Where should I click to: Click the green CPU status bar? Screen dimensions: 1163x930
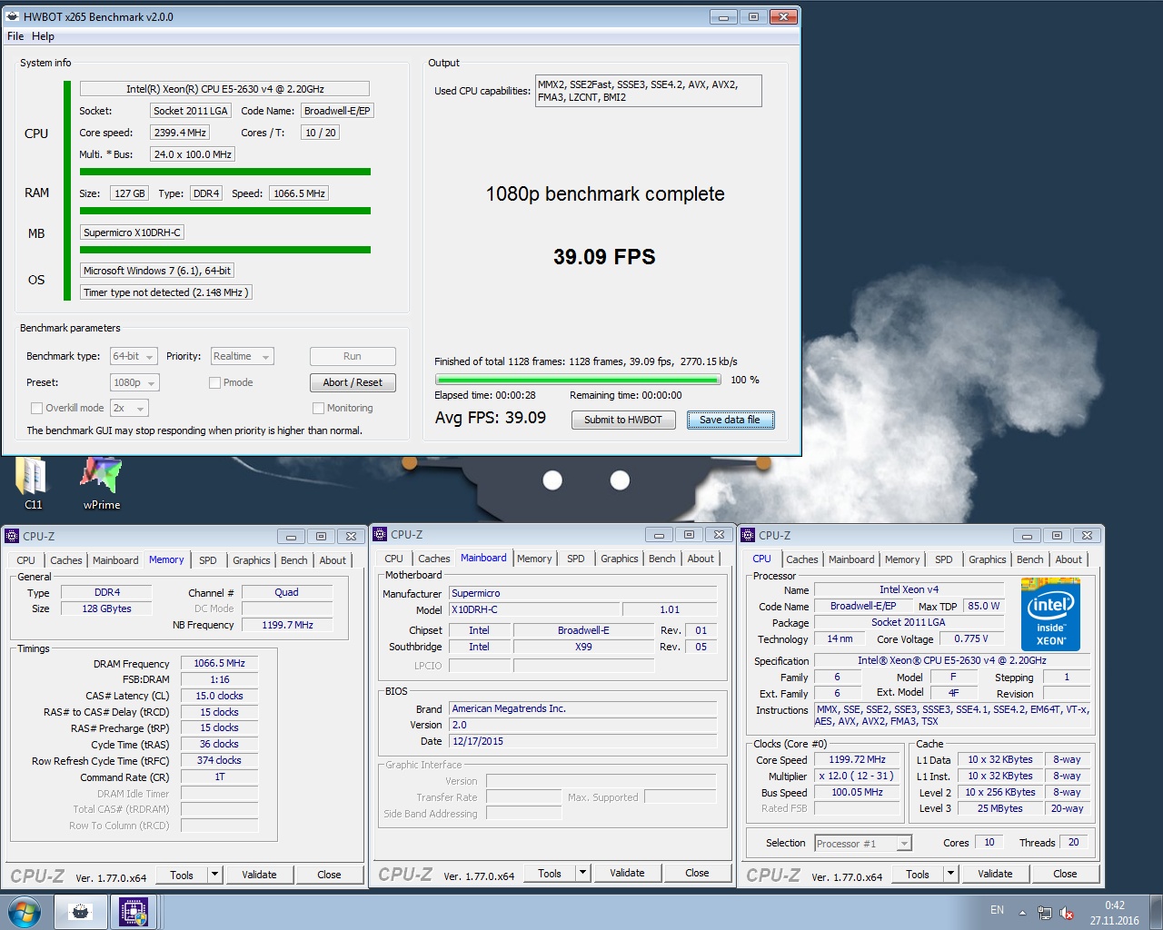pyautogui.click(x=225, y=172)
